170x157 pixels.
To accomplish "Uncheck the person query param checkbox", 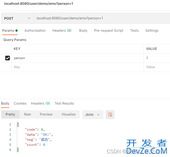I will (x=8, y=58).
